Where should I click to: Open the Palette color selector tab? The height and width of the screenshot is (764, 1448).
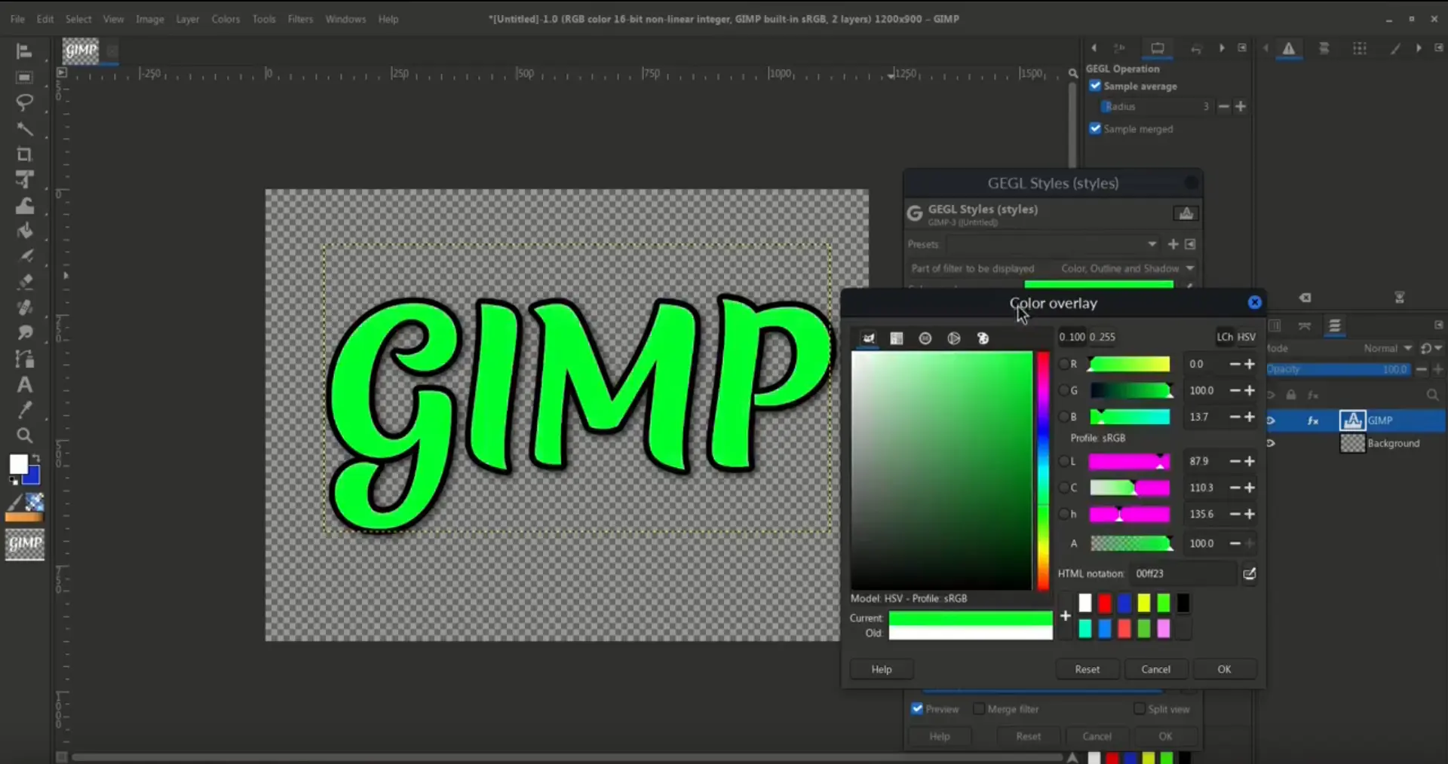point(983,338)
